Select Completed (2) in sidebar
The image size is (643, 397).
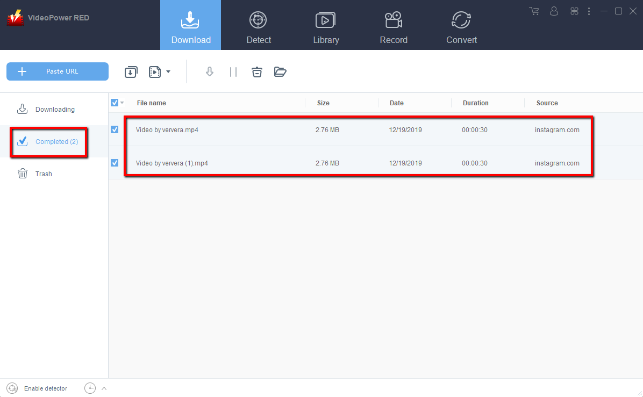point(54,141)
